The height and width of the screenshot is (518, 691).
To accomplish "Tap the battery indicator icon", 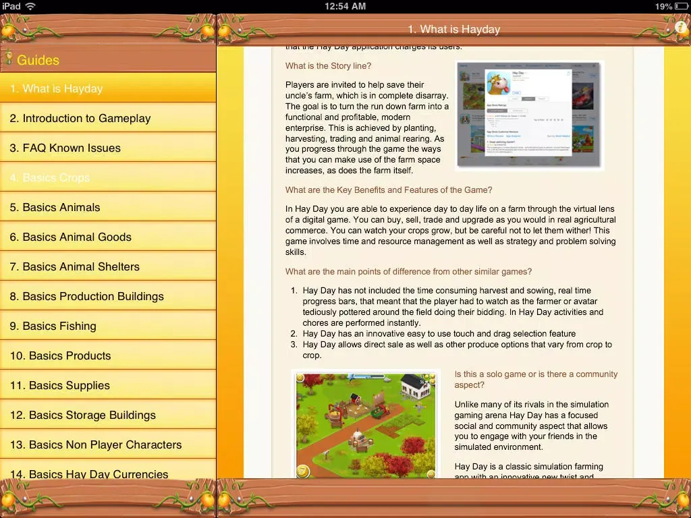I will [682, 6].
